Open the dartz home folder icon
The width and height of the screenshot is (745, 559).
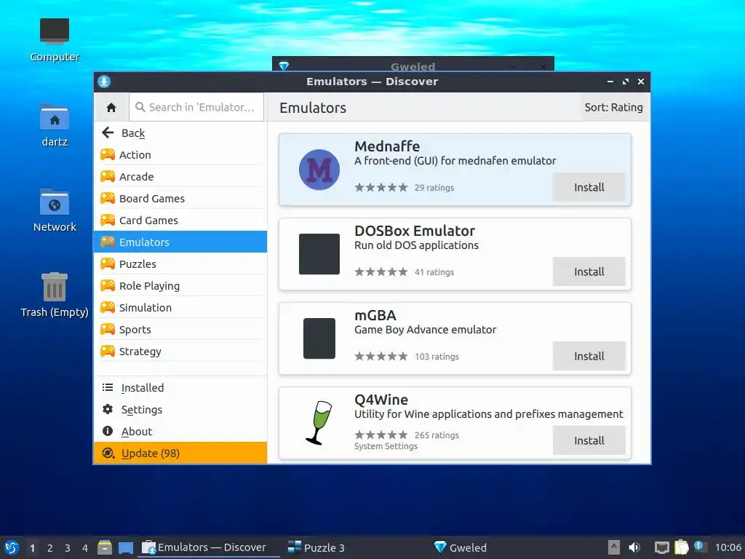click(x=55, y=125)
